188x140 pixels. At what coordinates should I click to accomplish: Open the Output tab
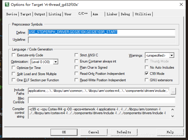[40, 14]
